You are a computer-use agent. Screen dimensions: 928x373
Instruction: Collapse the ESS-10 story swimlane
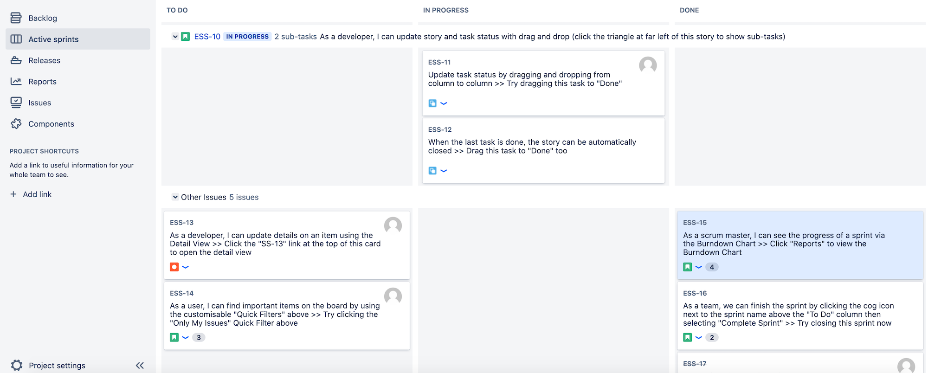point(175,36)
